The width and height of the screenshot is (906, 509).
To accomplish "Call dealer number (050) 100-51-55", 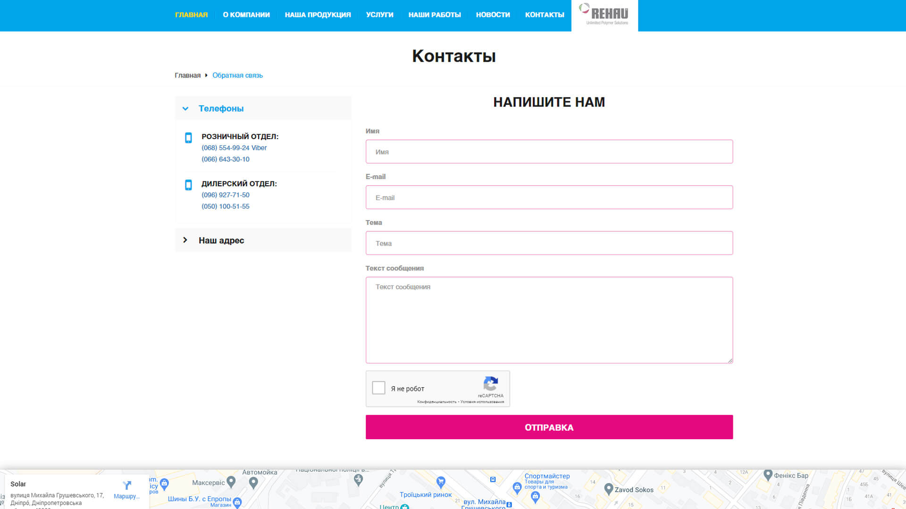I will pos(226,206).
